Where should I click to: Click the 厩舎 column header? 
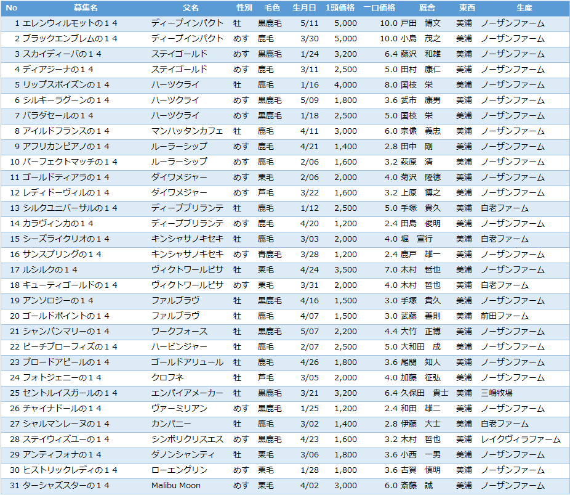click(427, 7)
